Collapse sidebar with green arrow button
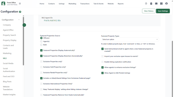The width and height of the screenshot is (174, 97). point(24,25)
